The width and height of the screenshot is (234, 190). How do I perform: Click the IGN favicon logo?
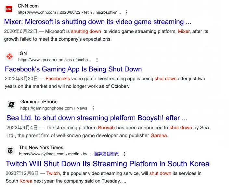coord(9,57)
